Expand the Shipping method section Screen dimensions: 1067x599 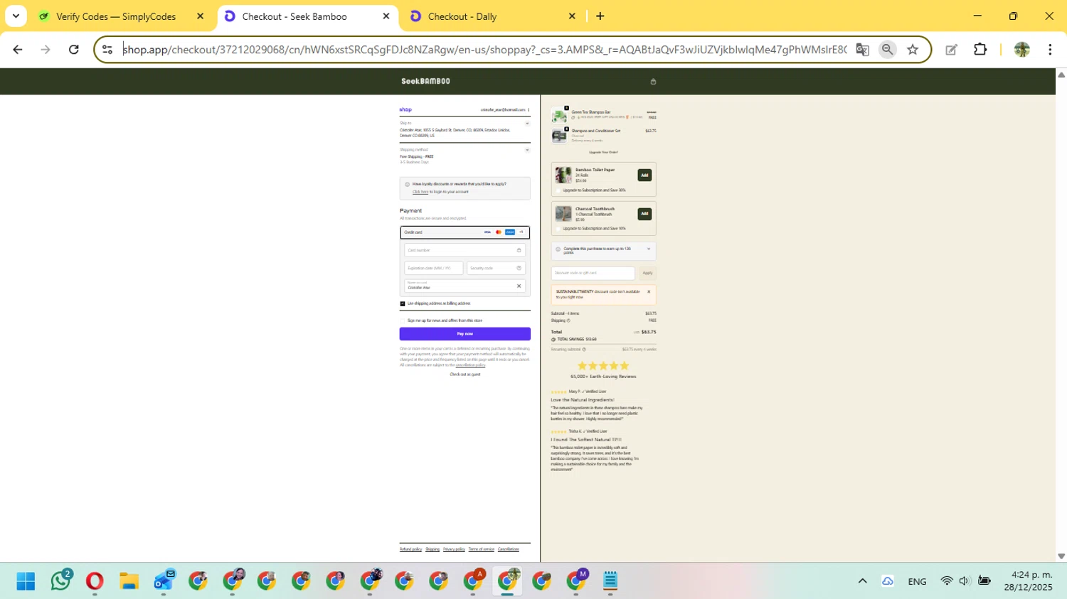(x=527, y=150)
